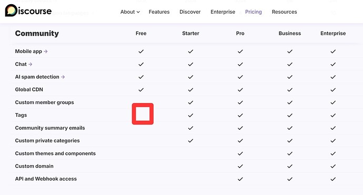This screenshot has width=363, height=195.
Task: Click the arrow beside AI spam detection
Action: pyautogui.click(x=63, y=77)
